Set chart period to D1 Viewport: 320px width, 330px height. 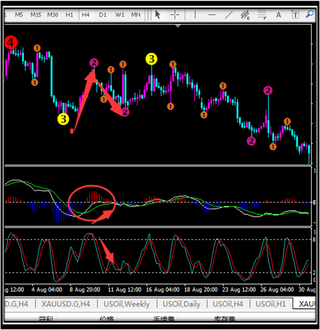(x=102, y=15)
